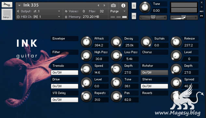Click the volume level slider
The width and height of the screenshot is (206, 118).
coord(184,18)
